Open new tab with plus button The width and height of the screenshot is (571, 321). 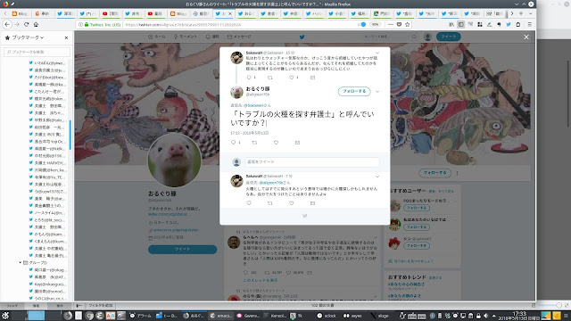(x=521, y=13)
